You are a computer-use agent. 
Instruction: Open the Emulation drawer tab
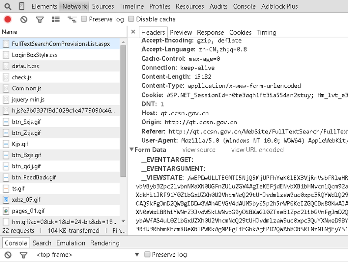pyautogui.click(x=71, y=243)
